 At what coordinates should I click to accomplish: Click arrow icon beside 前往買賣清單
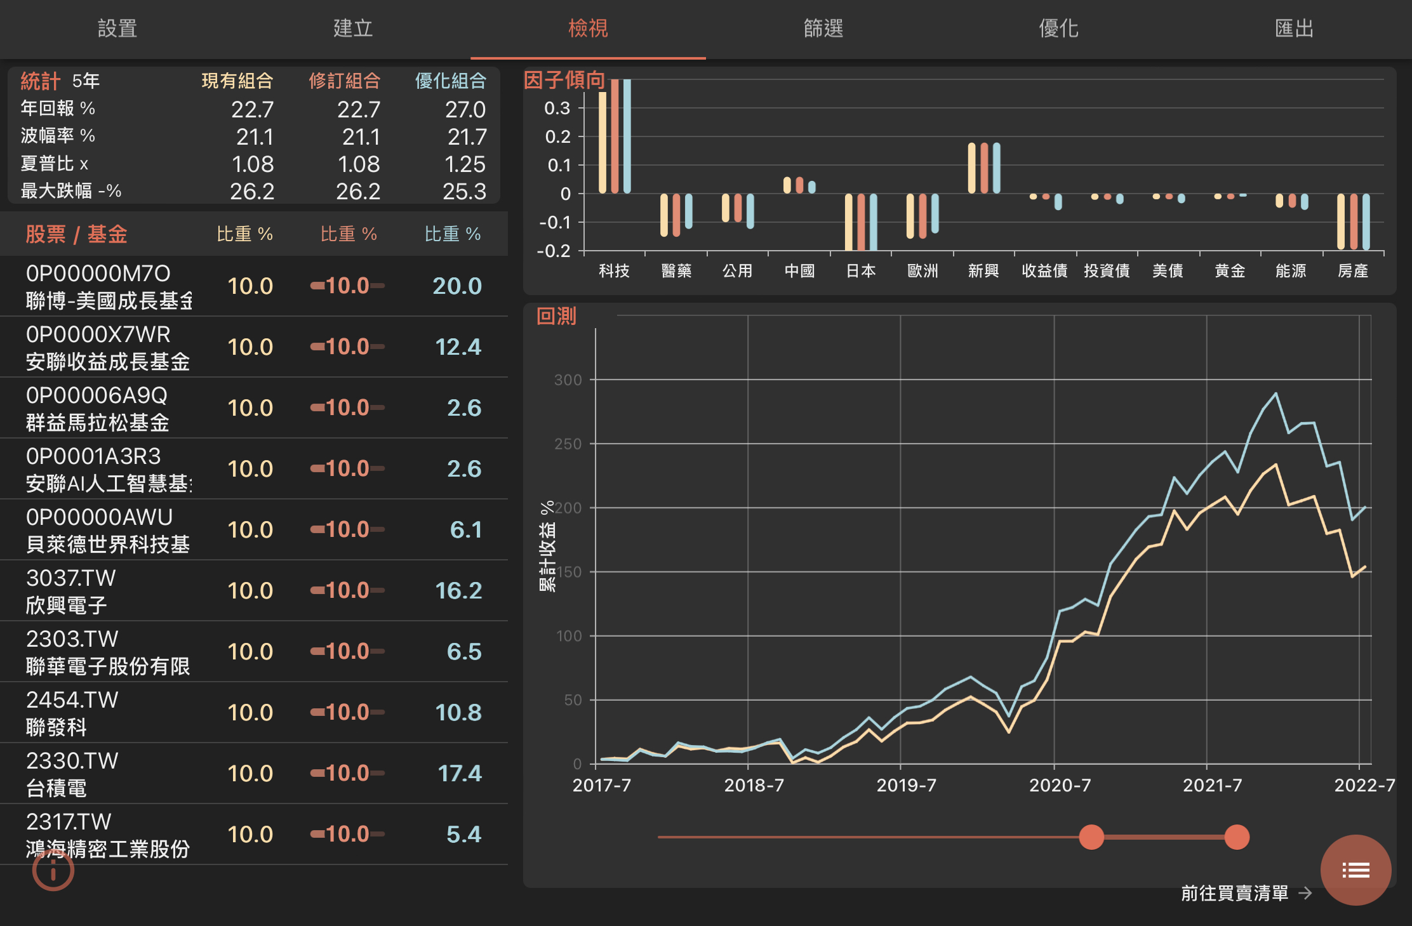coord(1305,894)
